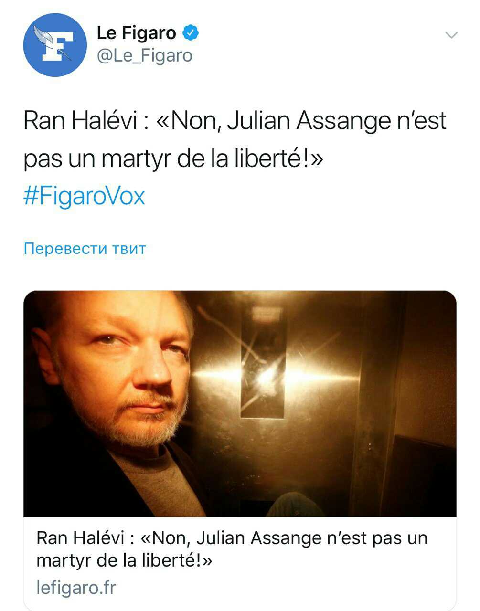
Task: Open the Le Figaro display name
Action: pos(137,33)
